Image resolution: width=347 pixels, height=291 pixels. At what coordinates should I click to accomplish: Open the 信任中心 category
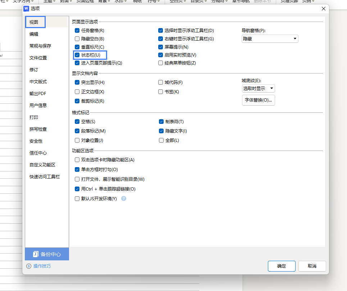click(x=38, y=153)
